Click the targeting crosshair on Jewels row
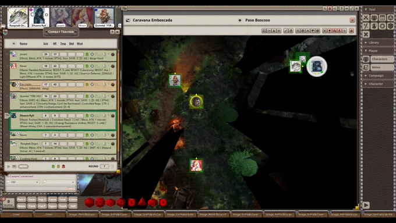 [92, 54]
